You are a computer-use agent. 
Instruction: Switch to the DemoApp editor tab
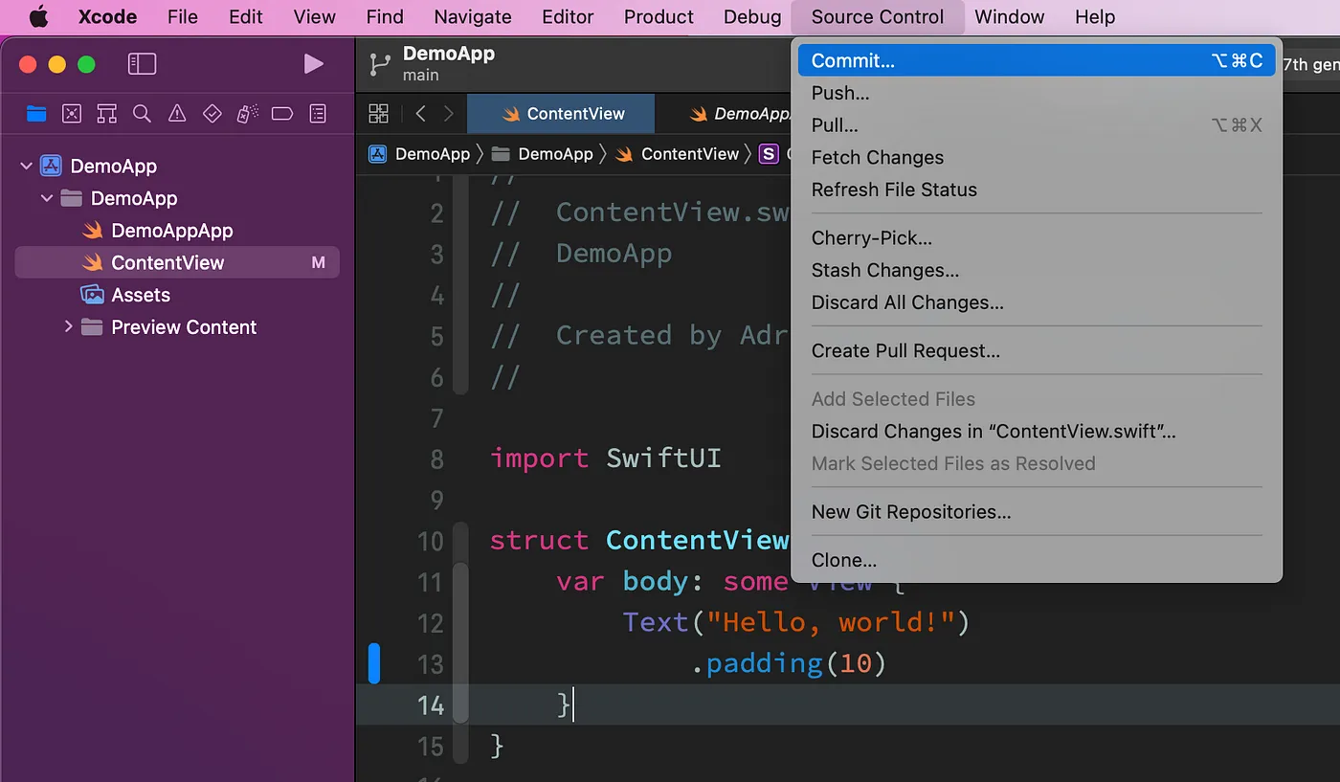[x=742, y=114]
